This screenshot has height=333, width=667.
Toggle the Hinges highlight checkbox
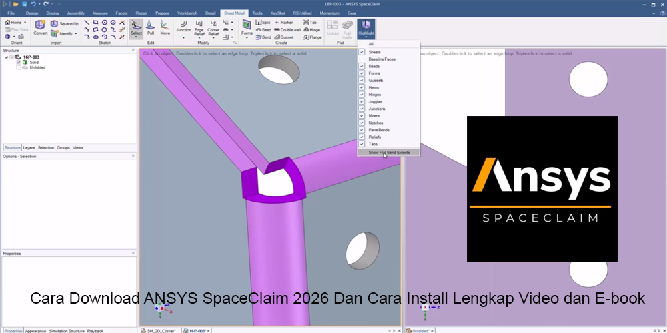click(362, 95)
